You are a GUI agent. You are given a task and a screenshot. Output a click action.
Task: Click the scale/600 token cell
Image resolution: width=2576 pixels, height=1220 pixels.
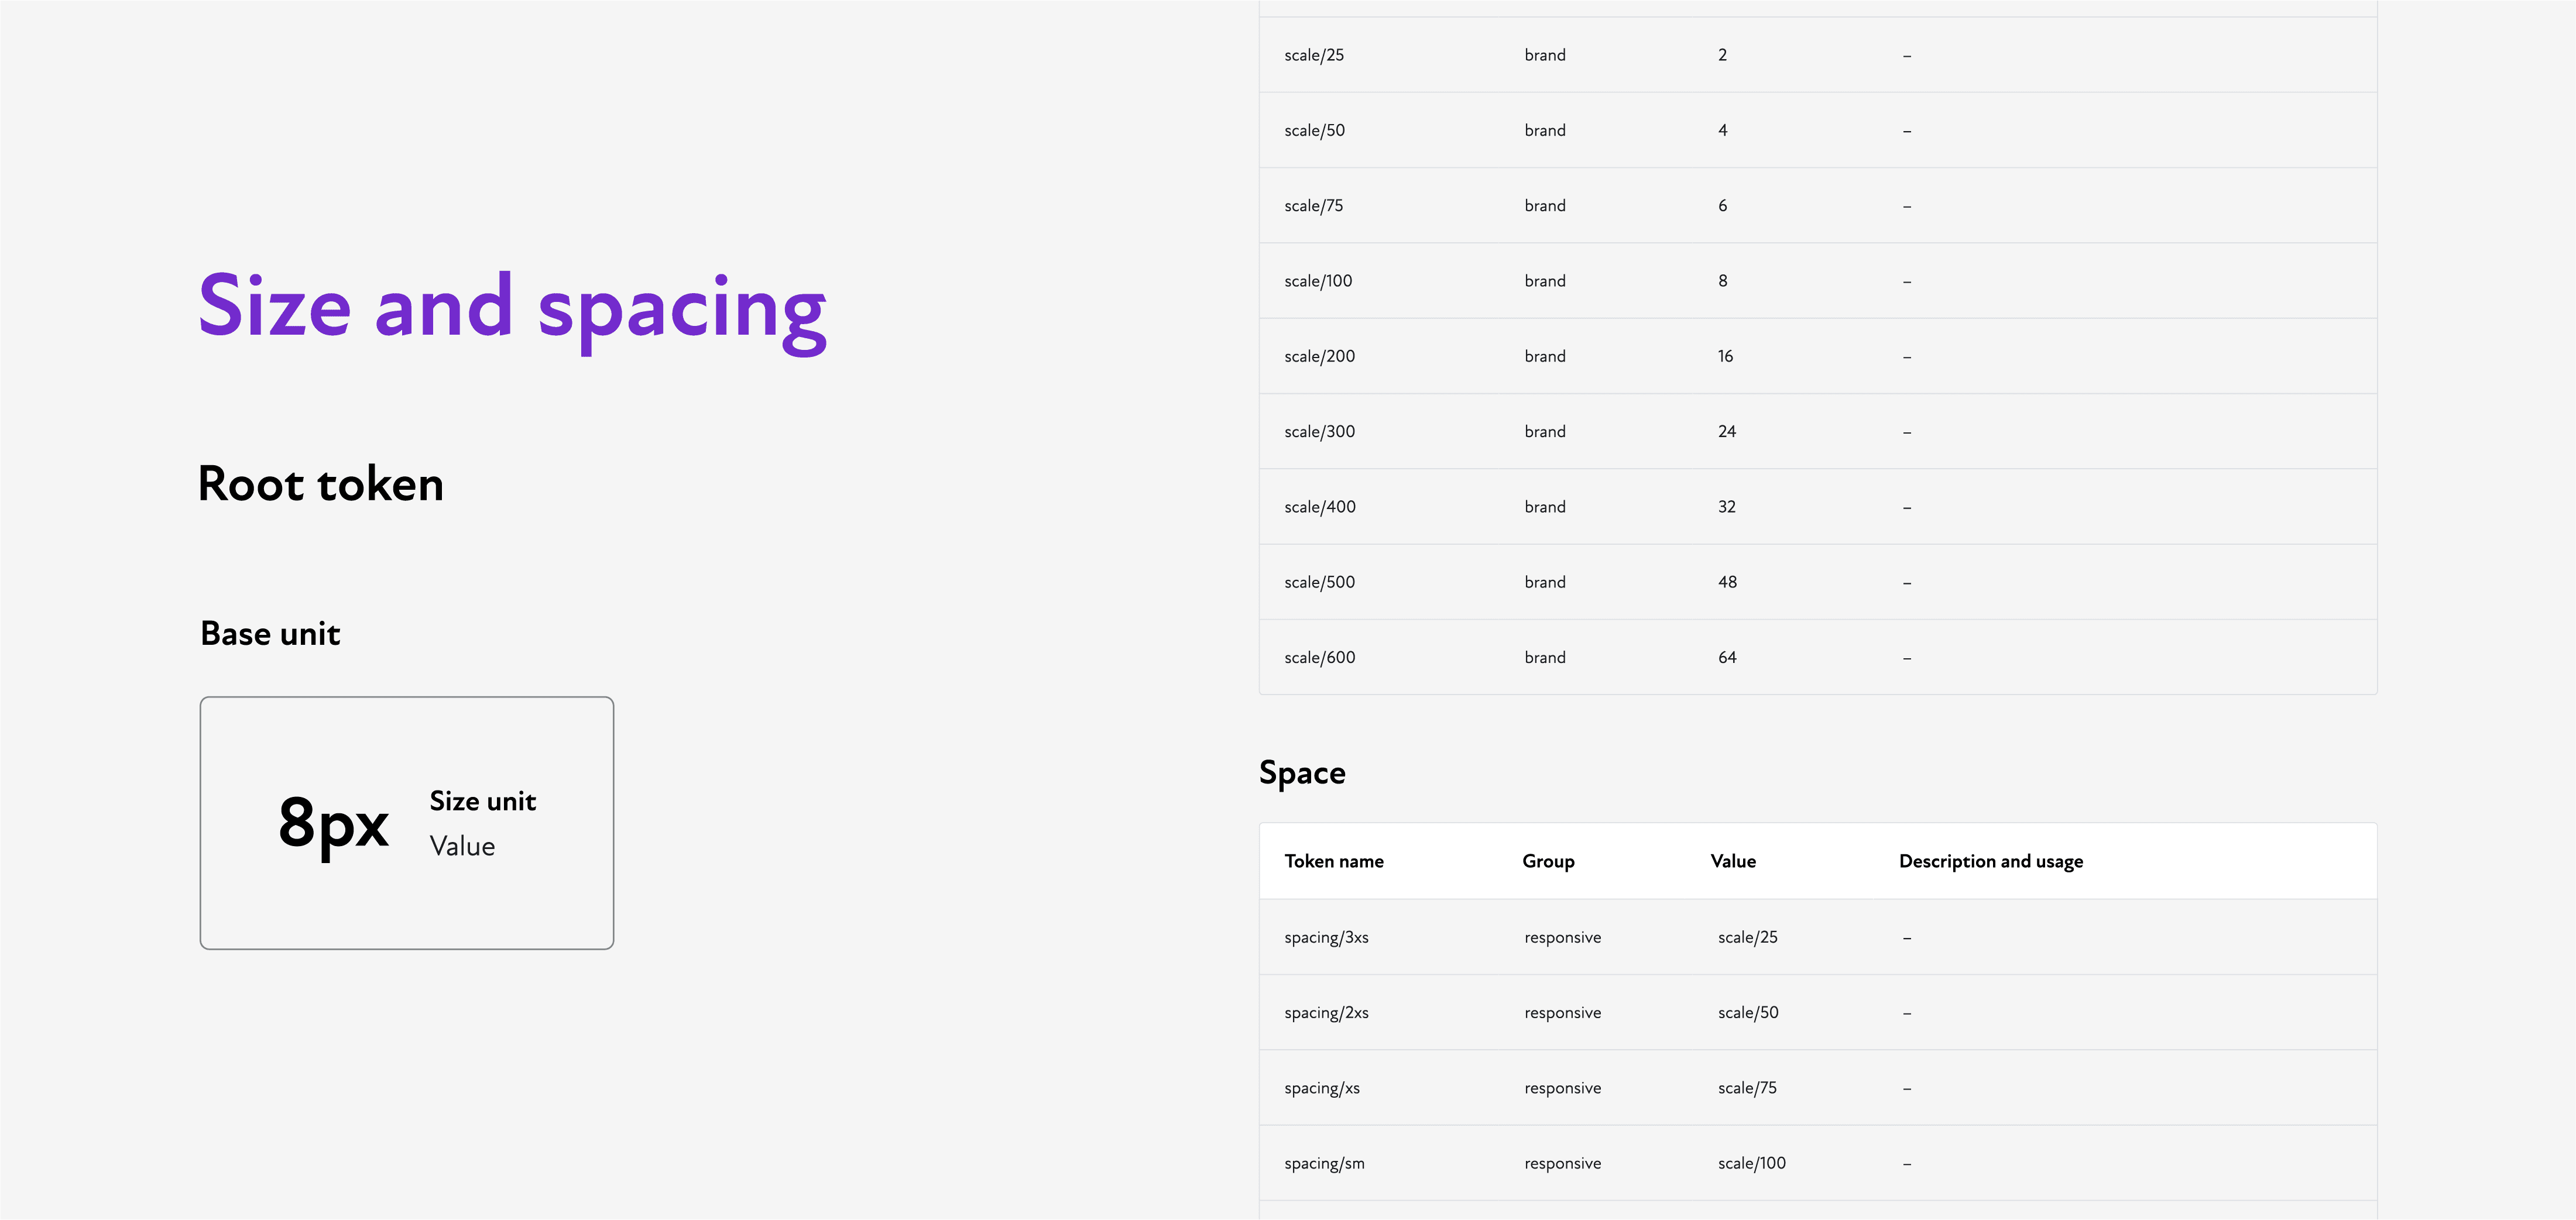(1319, 657)
